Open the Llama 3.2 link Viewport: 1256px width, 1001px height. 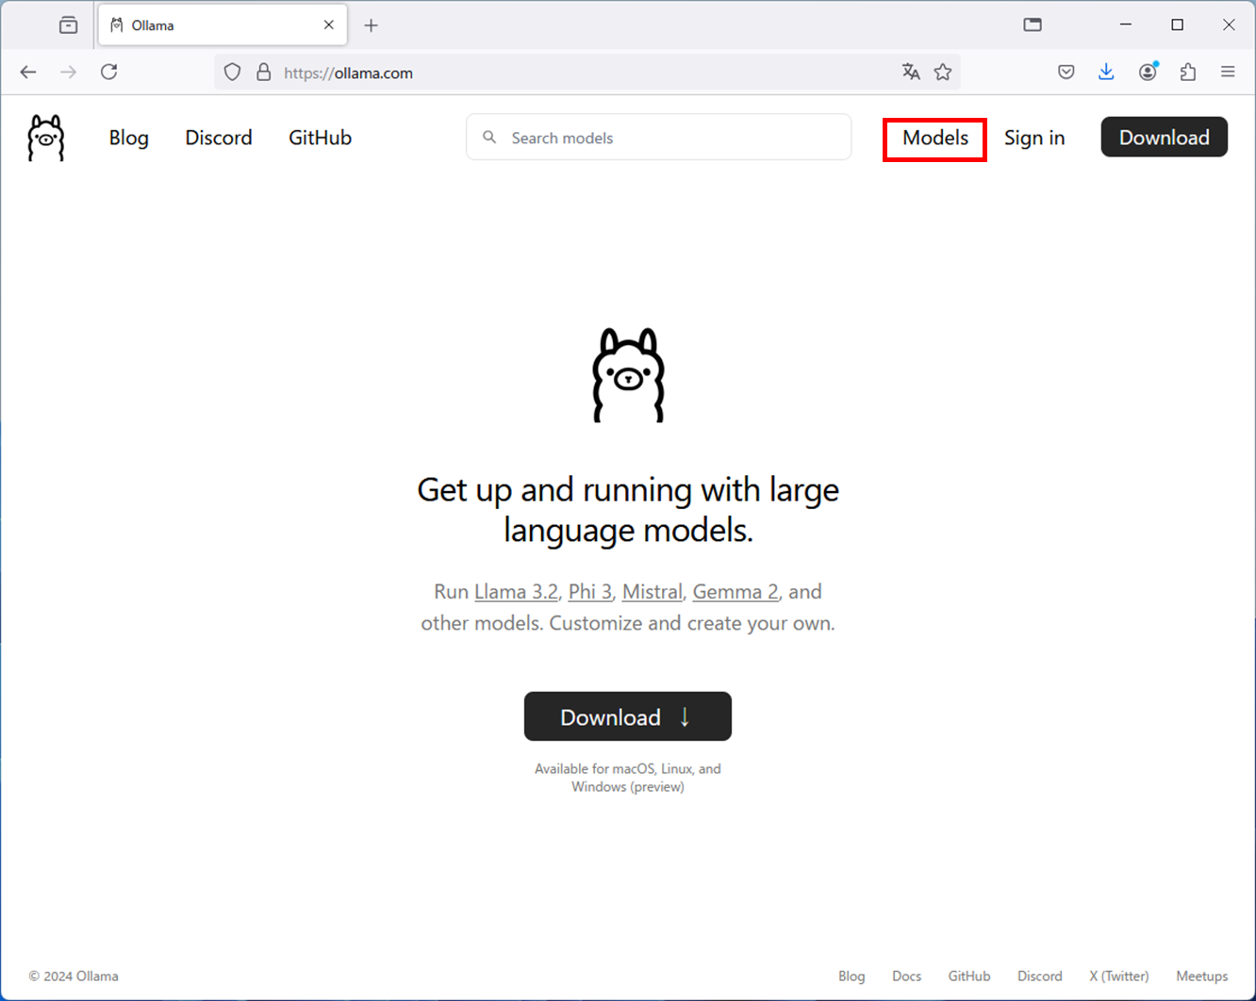516,591
